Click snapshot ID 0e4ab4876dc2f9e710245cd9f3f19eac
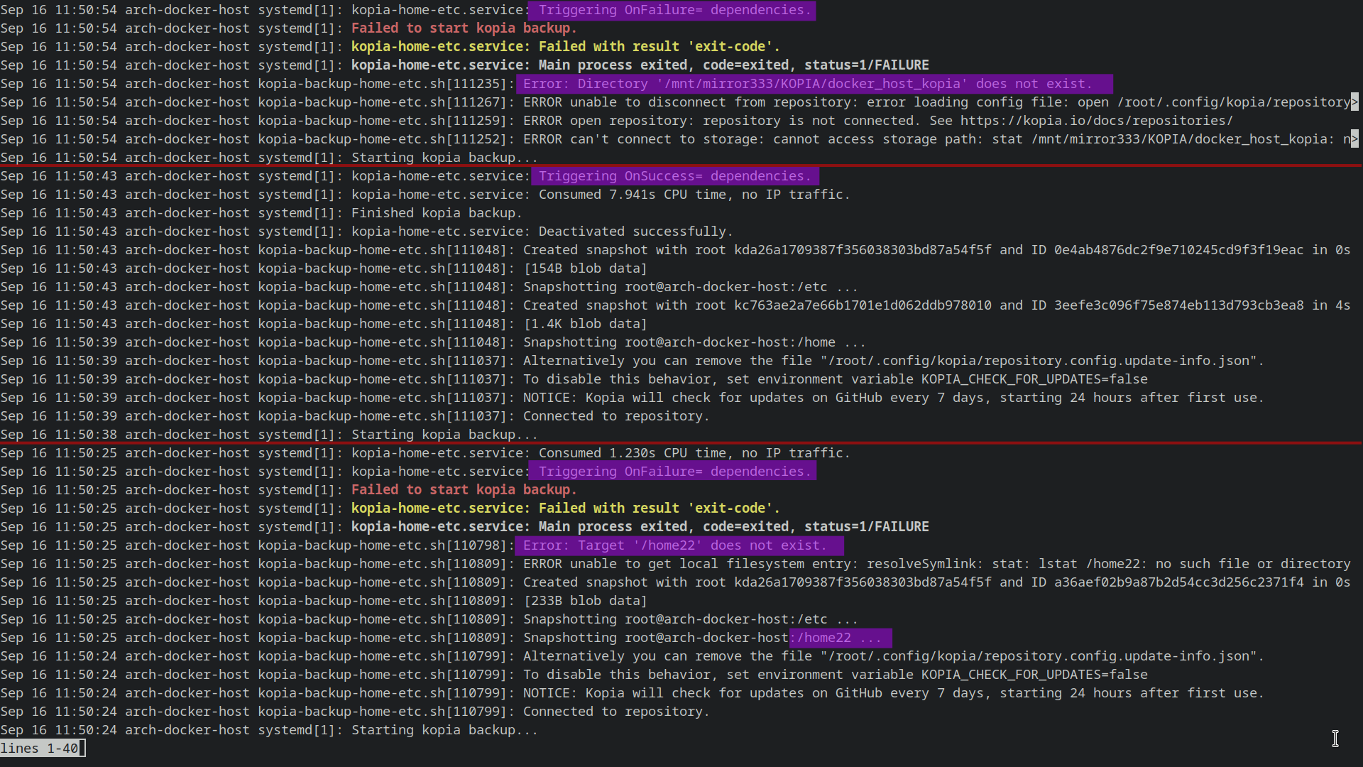This screenshot has width=1363, height=767. [1178, 250]
